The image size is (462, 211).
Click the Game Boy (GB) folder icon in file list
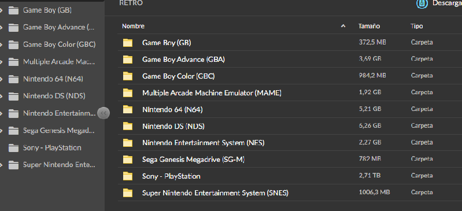128,43
